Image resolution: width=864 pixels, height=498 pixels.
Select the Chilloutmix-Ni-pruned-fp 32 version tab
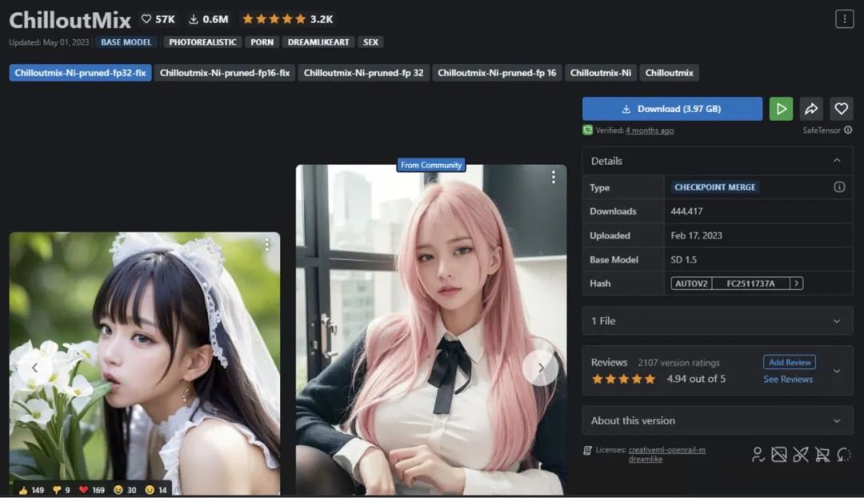(x=364, y=73)
